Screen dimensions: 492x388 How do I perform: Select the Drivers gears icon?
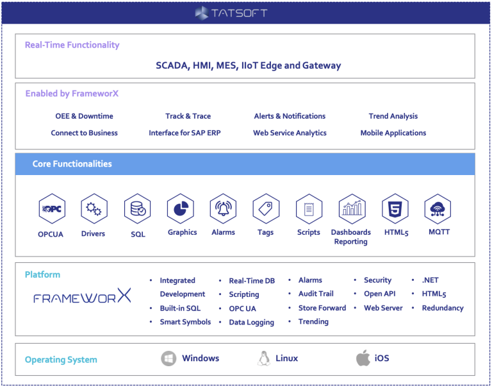94,209
